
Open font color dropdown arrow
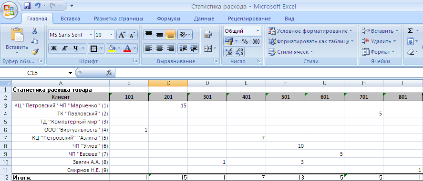tap(134, 48)
